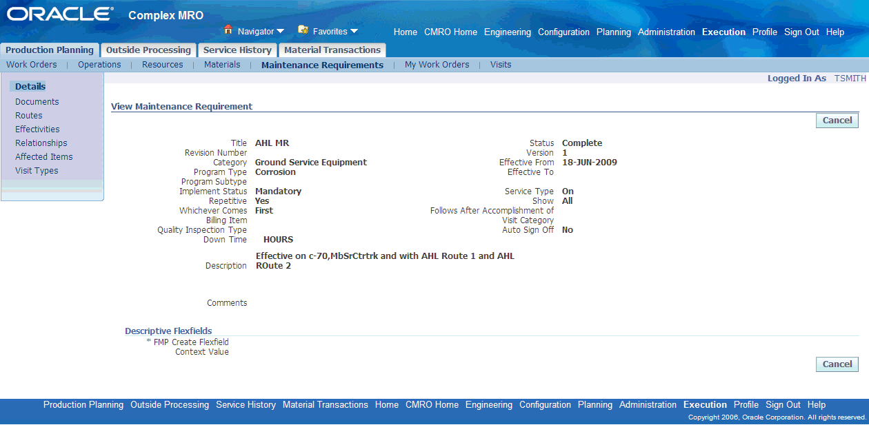Click View Maintenance Requirement heading

182,107
